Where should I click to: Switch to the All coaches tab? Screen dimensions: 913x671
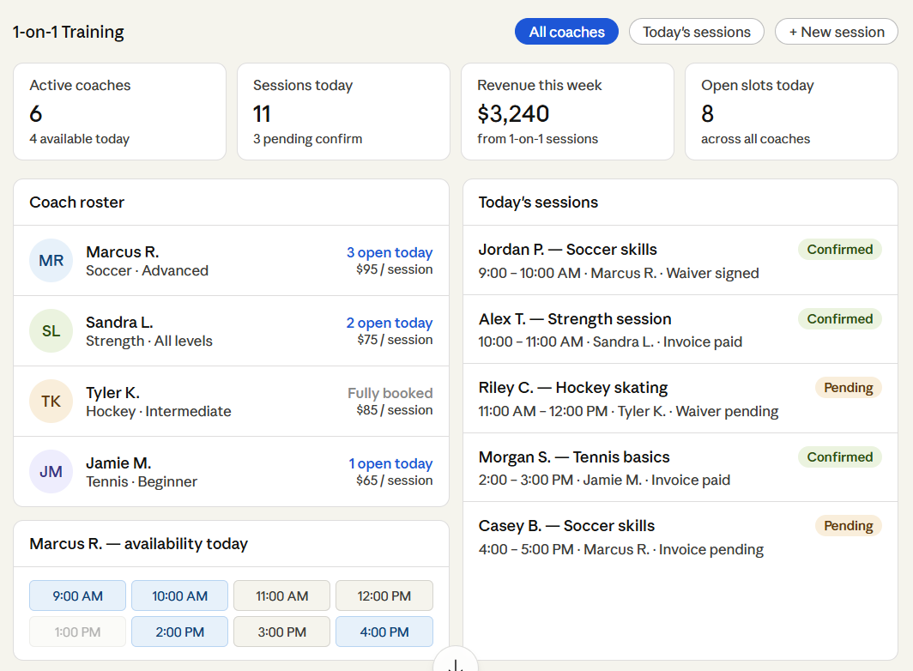pos(566,32)
